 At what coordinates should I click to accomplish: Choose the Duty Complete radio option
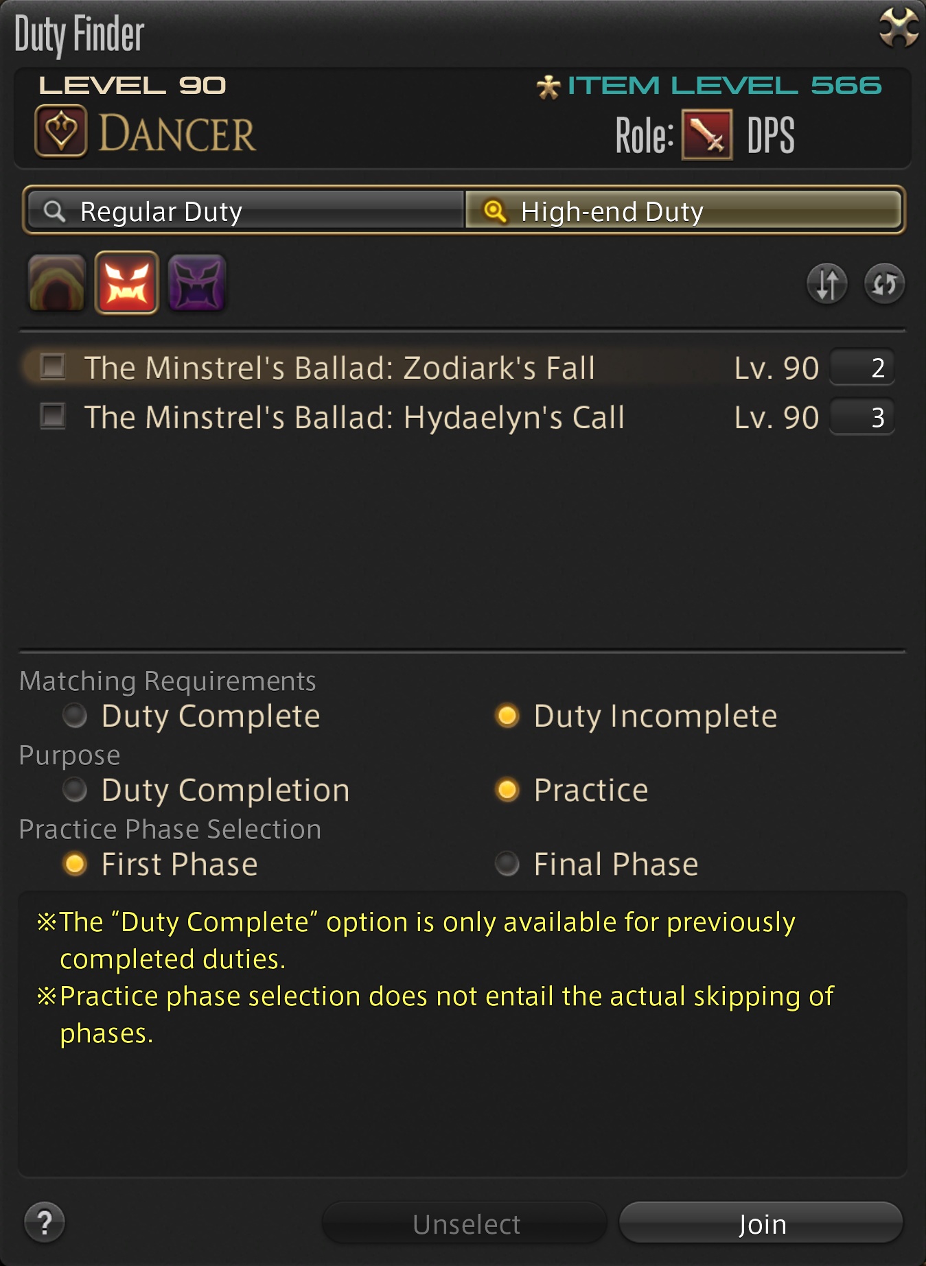(75, 716)
